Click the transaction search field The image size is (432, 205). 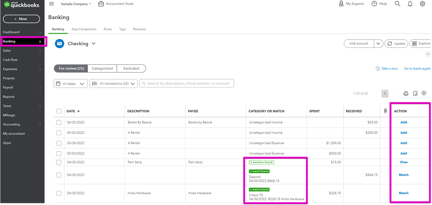point(186,84)
